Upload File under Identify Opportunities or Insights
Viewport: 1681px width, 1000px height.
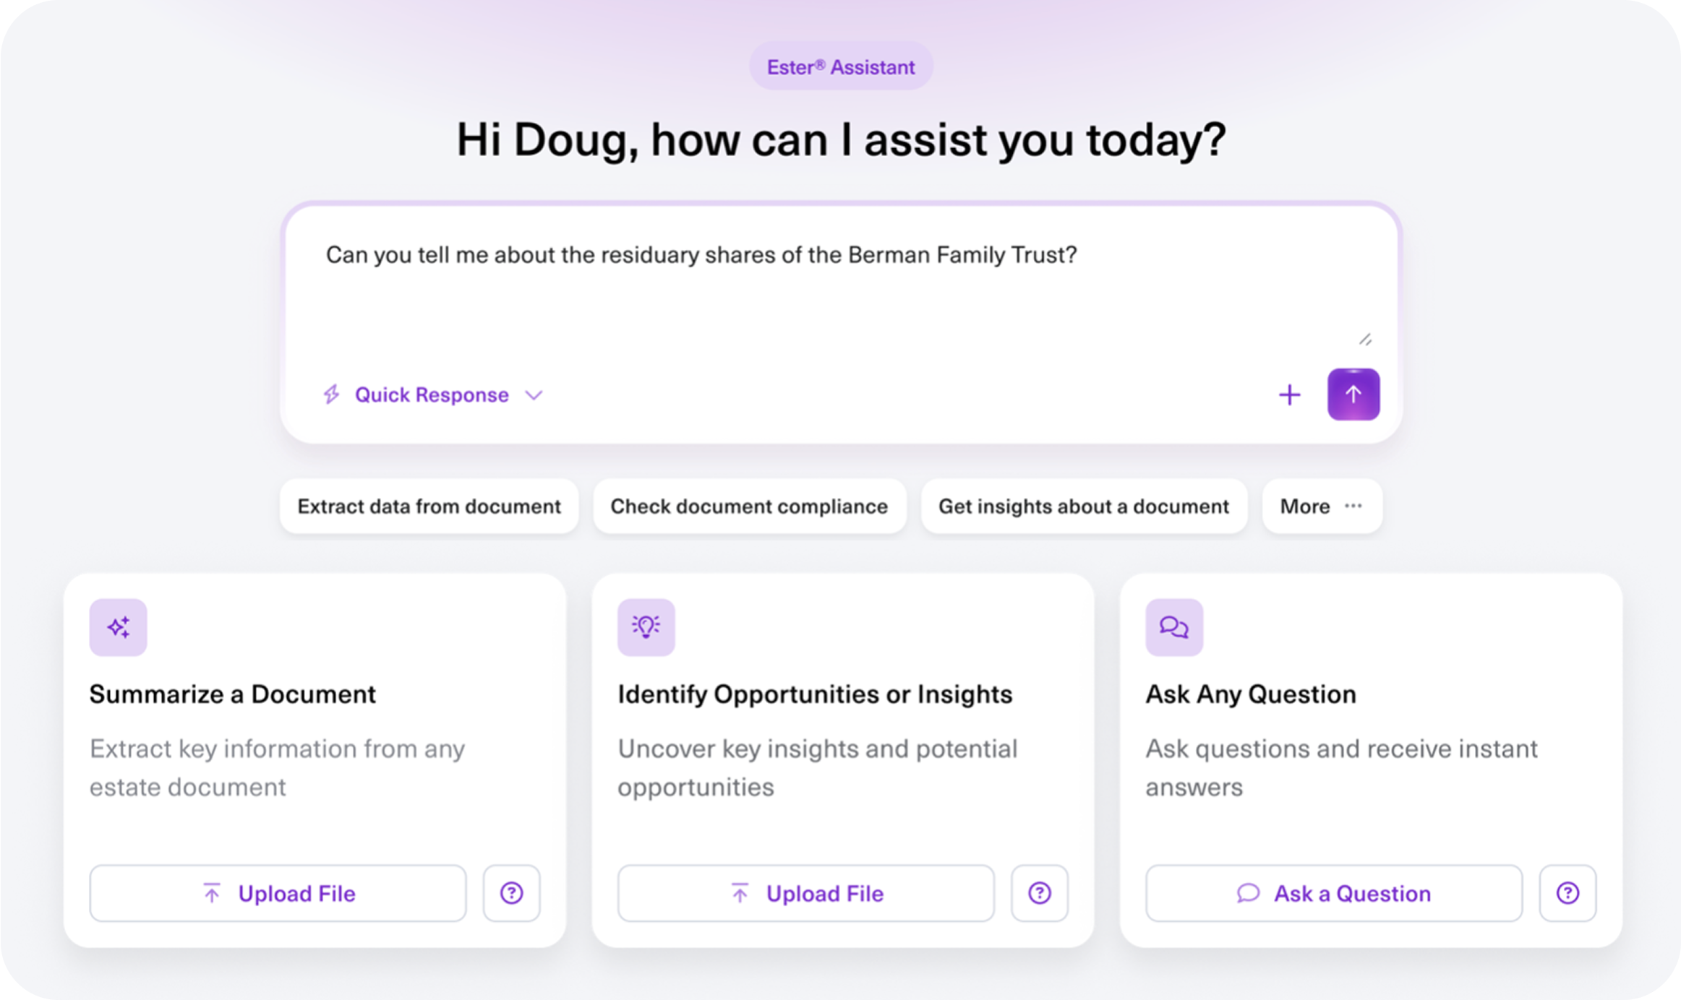click(805, 893)
